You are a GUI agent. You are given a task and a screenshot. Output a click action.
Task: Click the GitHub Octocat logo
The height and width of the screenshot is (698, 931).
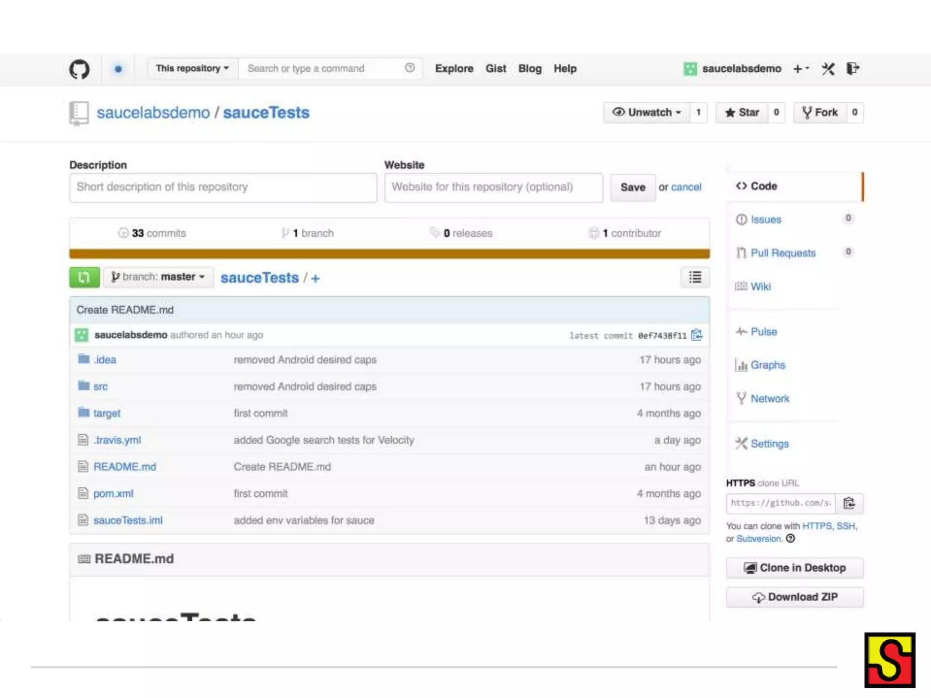pos(80,69)
